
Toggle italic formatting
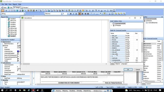(x=74, y=14)
